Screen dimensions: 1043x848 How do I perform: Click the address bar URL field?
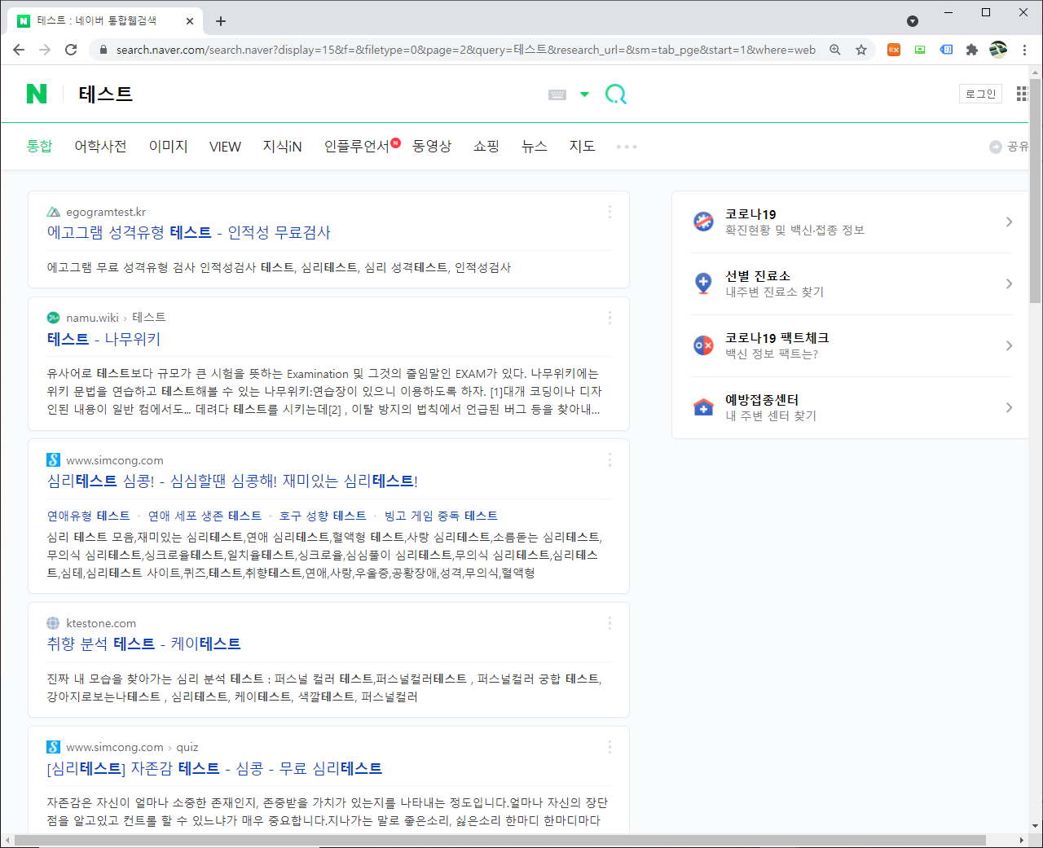point(465,50)
